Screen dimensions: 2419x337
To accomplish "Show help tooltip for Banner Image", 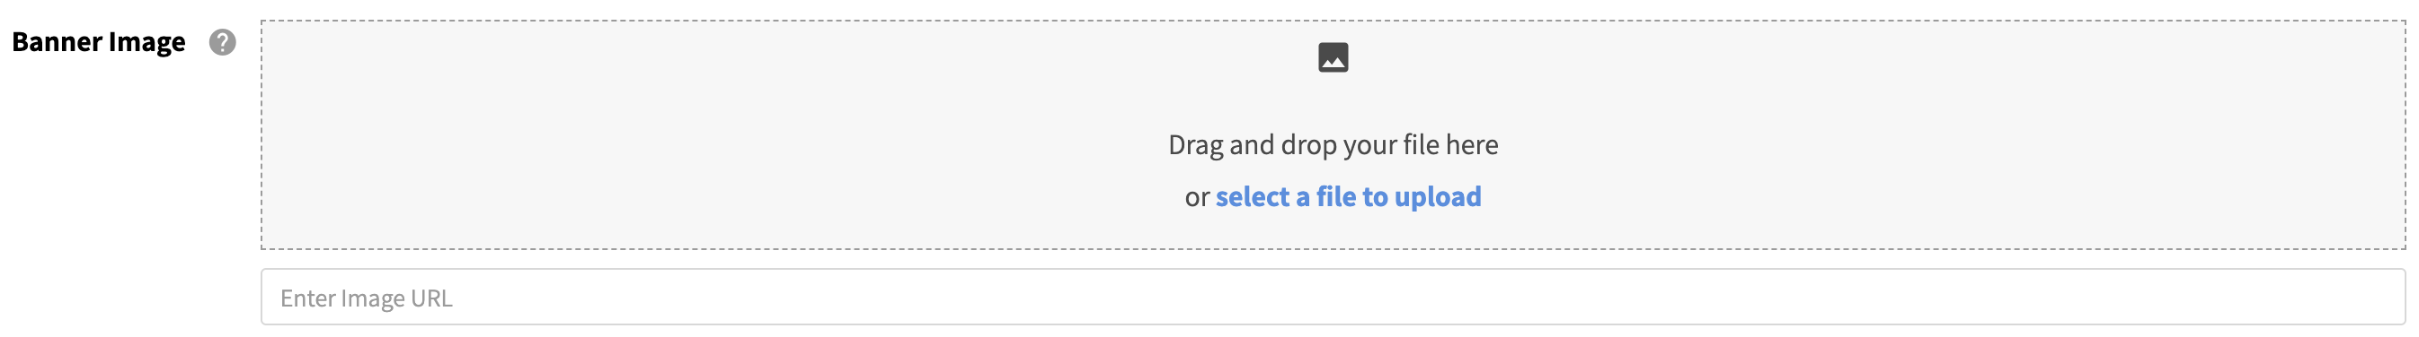I will pyautogui.click(x=223, y=42).
